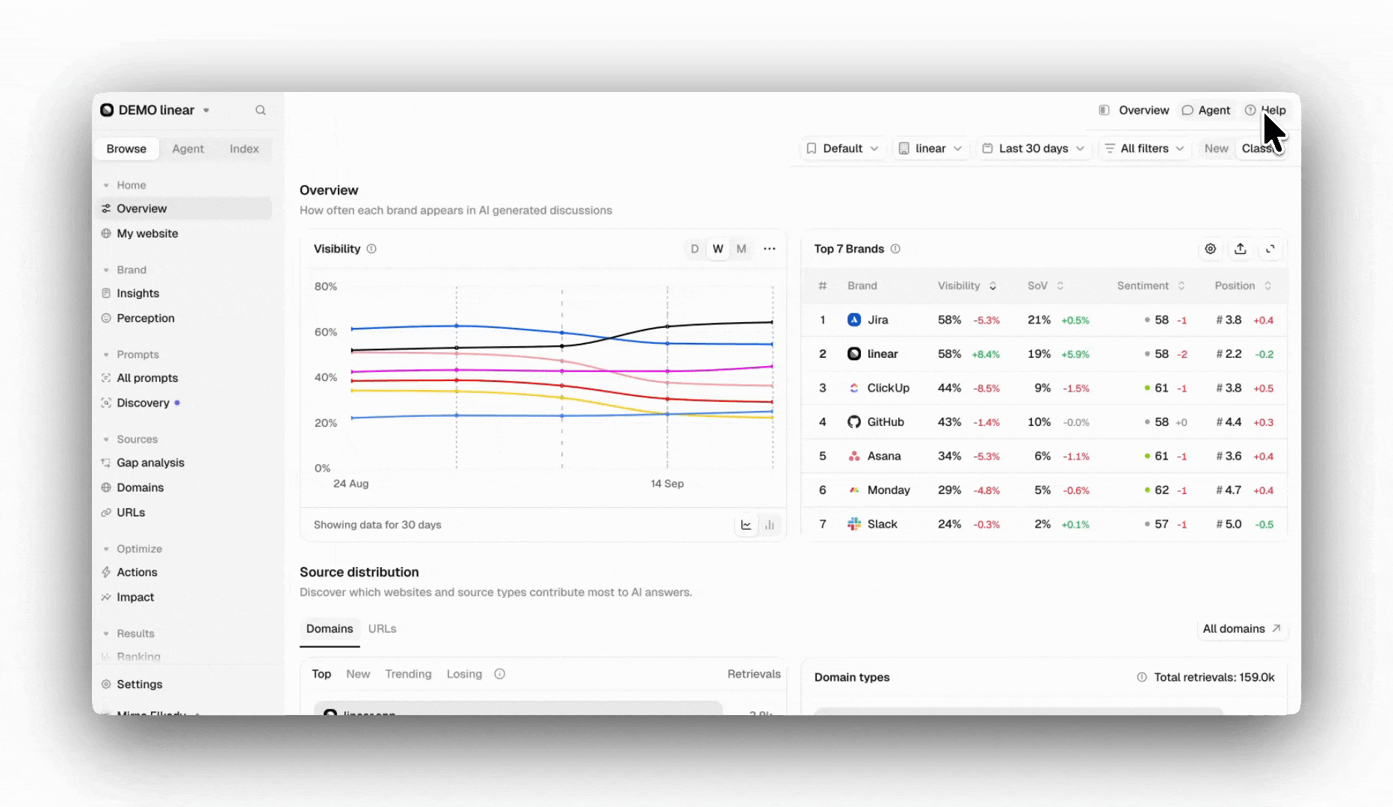Image resolution: width=1393 pixels, height=807 pixels.
Task: Click info icon beside Losing tab
Action: [500, 674]
